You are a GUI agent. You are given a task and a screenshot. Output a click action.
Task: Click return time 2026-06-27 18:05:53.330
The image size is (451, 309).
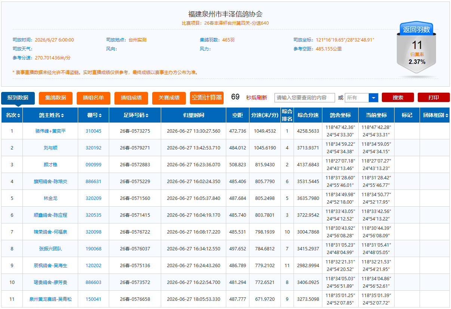(193, 299)
